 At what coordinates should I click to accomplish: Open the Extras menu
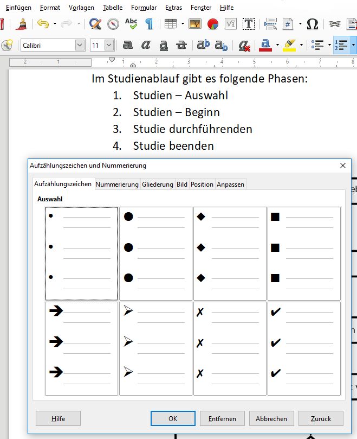pyautogui.click(x=173, y=8)
